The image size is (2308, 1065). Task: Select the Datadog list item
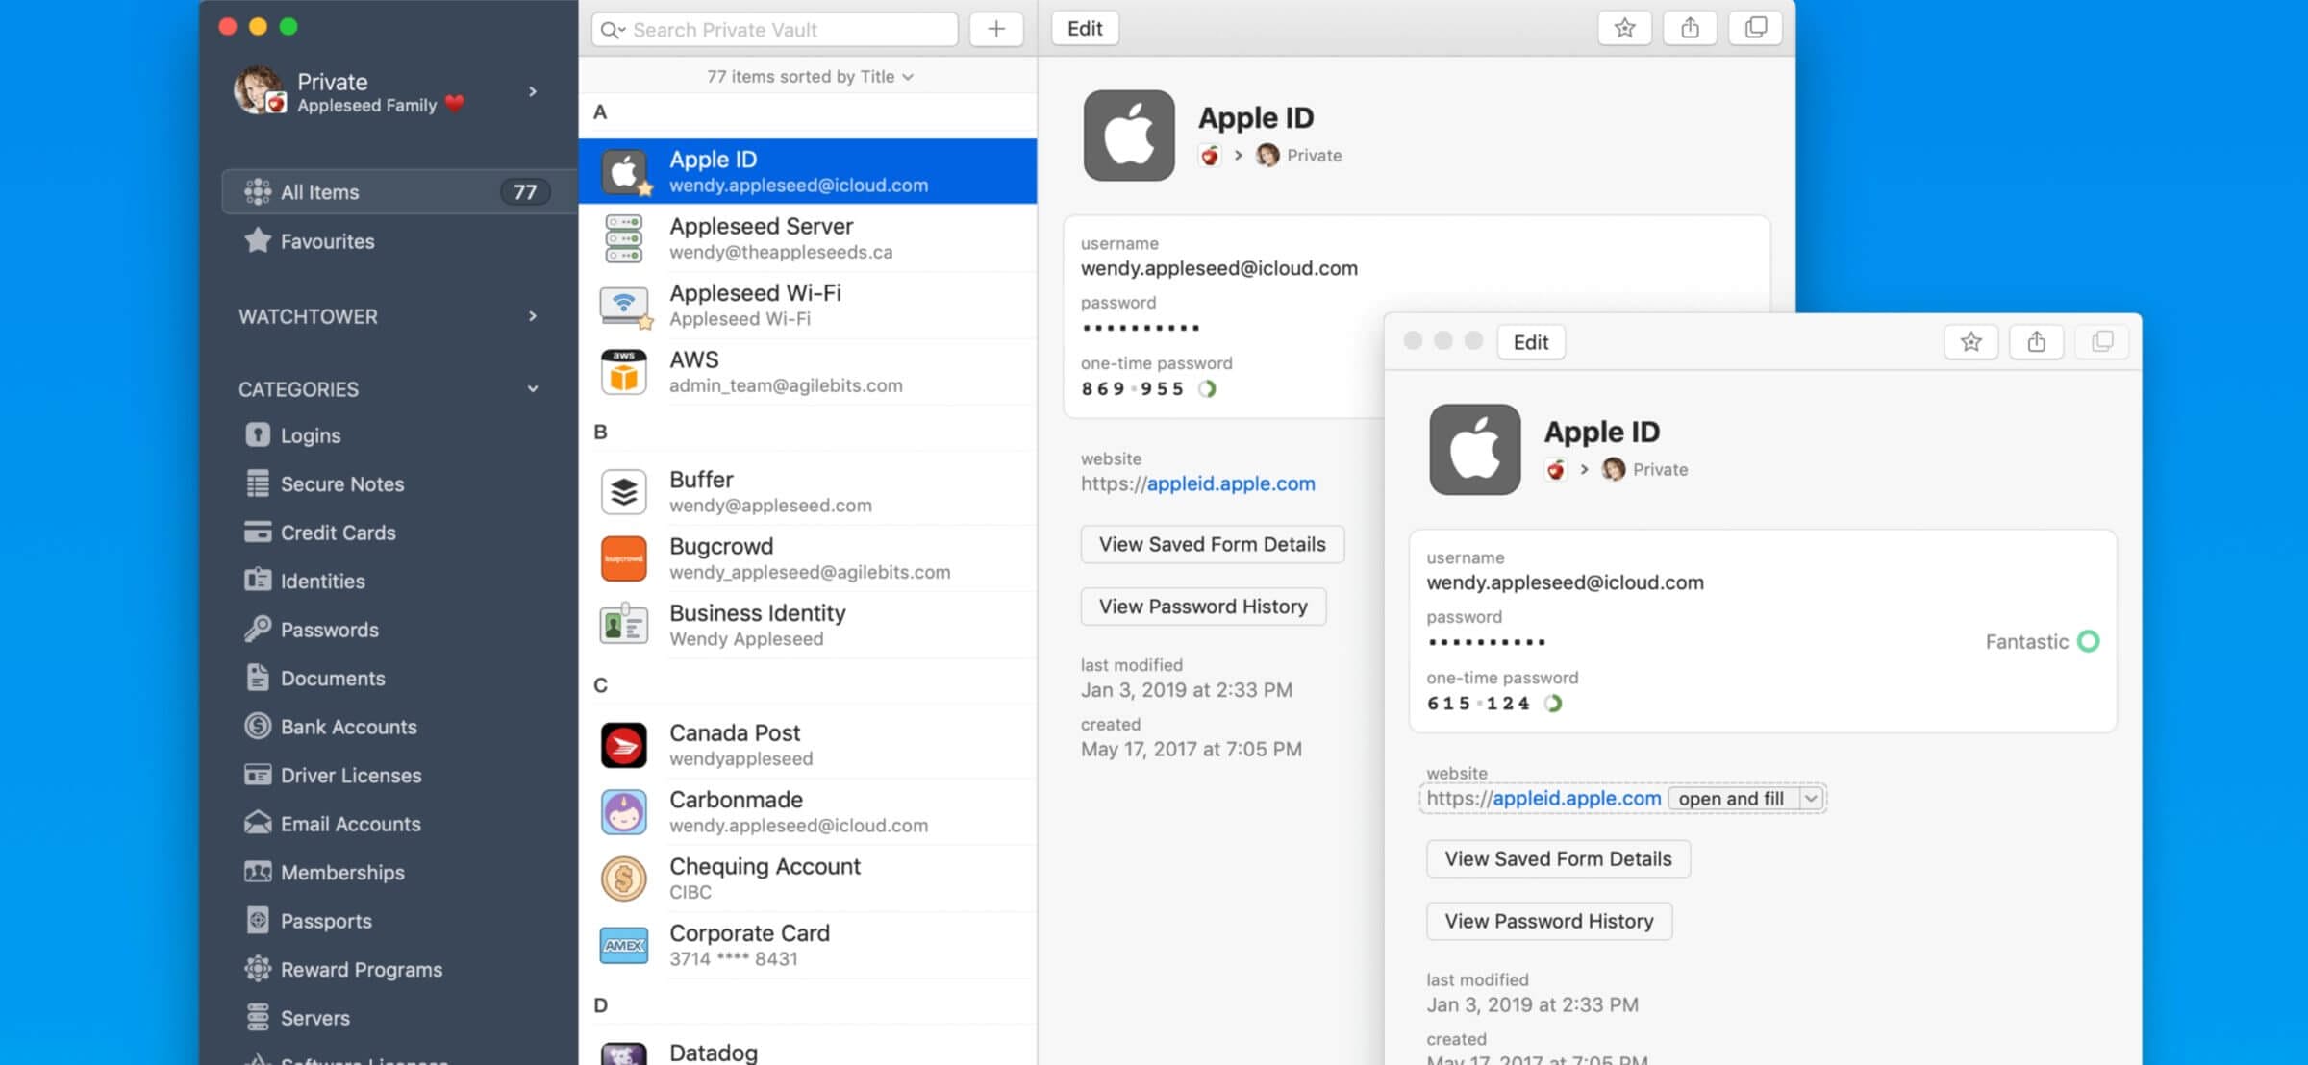coord(808,1050)
